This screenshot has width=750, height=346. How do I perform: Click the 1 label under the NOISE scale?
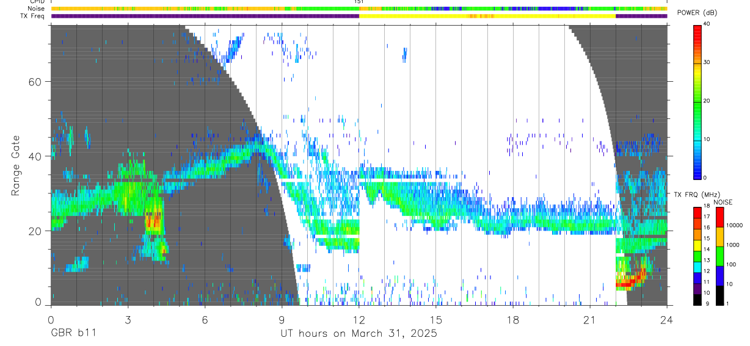pyautogui.click(x=727, y=303)
